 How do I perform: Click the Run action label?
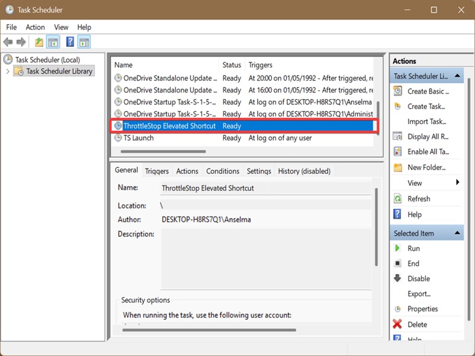pyautogui.click(x=413, y=248)
